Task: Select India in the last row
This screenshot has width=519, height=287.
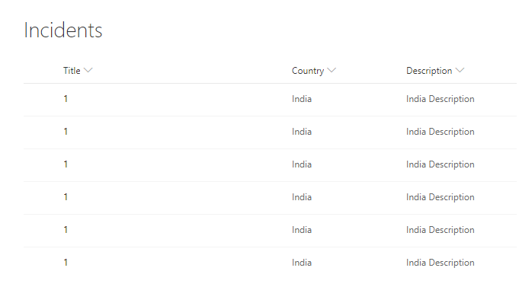Action: [x=302, y=263]
